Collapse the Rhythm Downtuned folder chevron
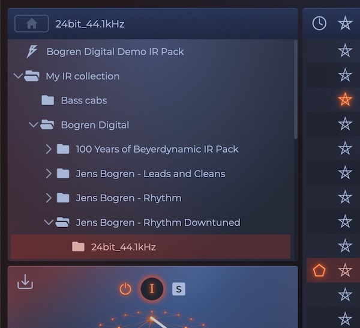The height and width of the screenshot is (328, 360). click(x=49, y=222)
